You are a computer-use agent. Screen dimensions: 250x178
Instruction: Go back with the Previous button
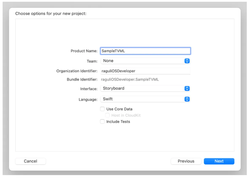[x=186, y=161]
